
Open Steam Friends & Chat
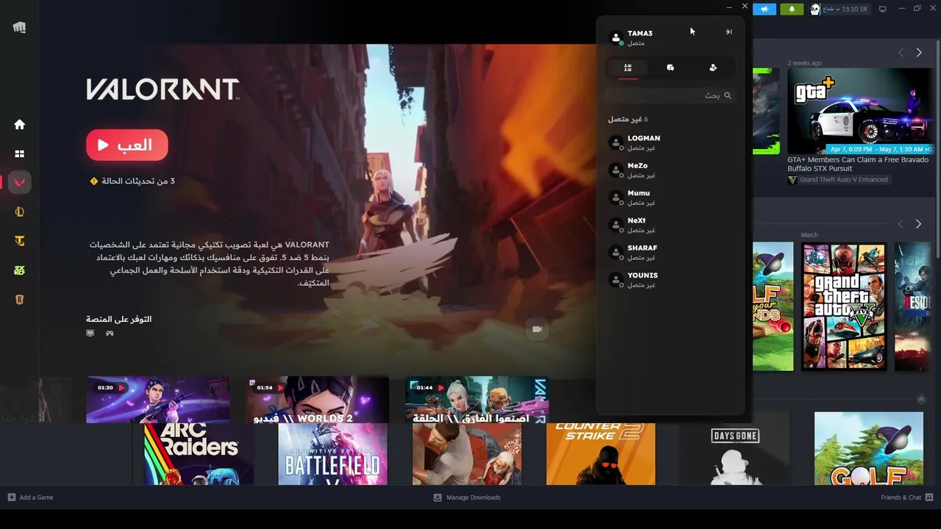pyautogui.click(x=901, y=497)
